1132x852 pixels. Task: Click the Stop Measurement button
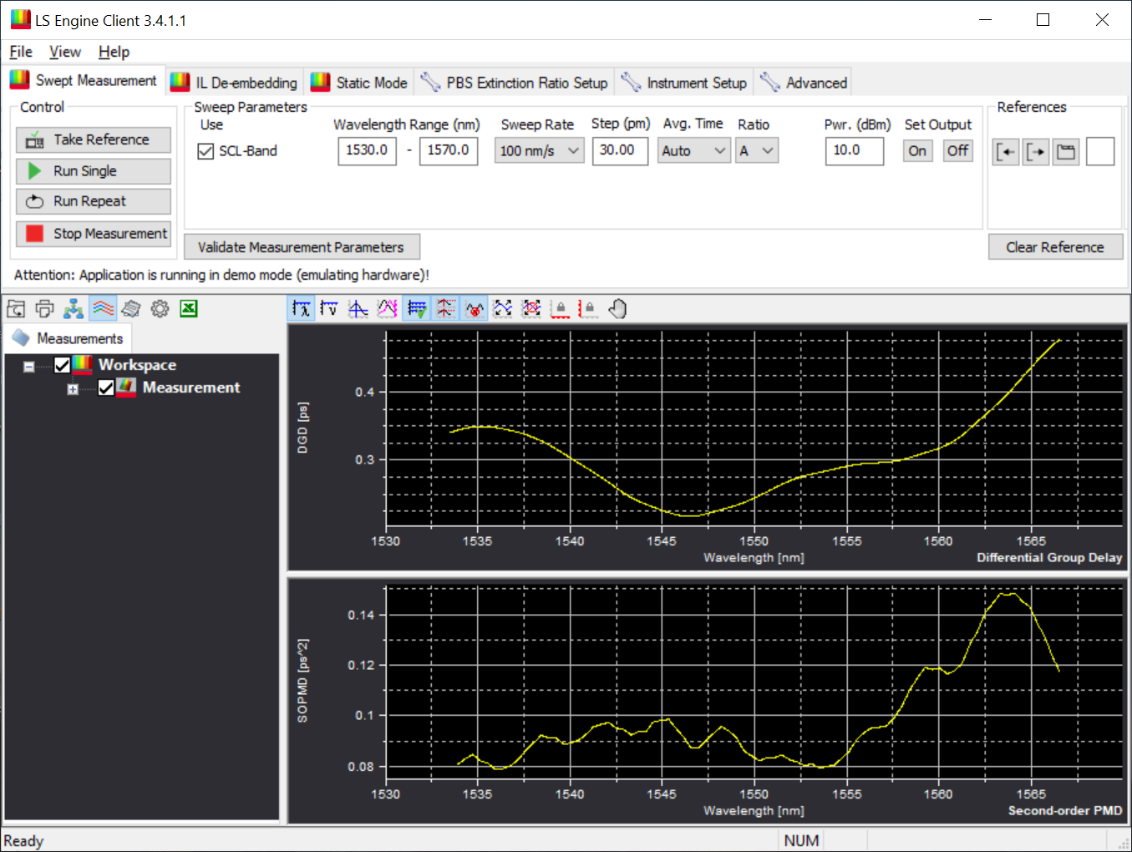pyautogui.click(x=94, y=234)
